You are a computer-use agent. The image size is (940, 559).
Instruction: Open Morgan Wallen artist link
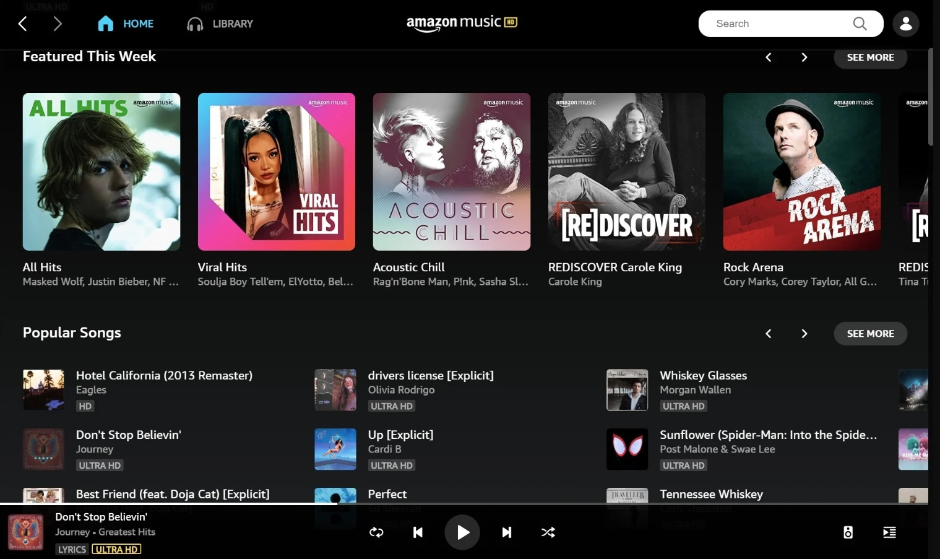[695, 390]
